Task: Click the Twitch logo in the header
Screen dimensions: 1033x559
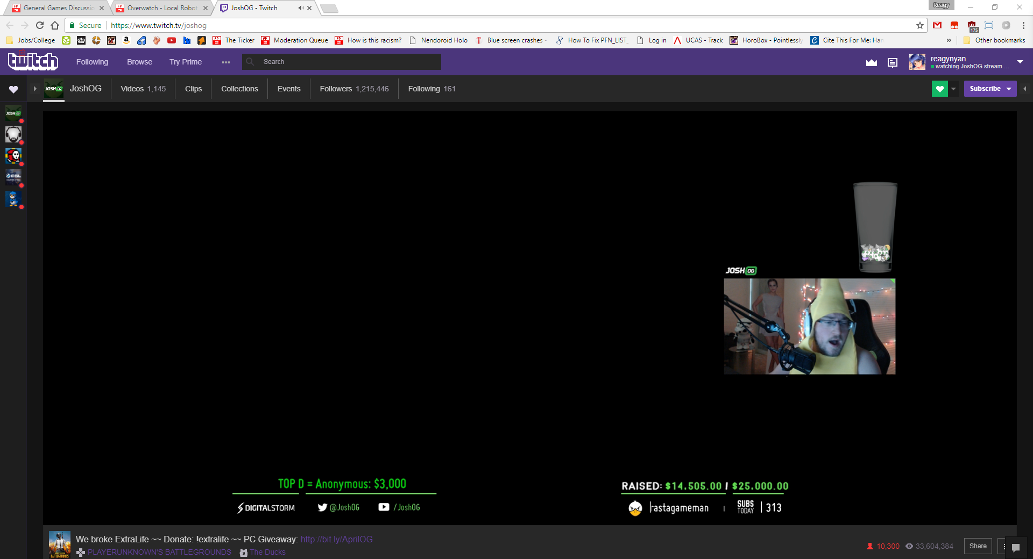Action: coord(33,61)
